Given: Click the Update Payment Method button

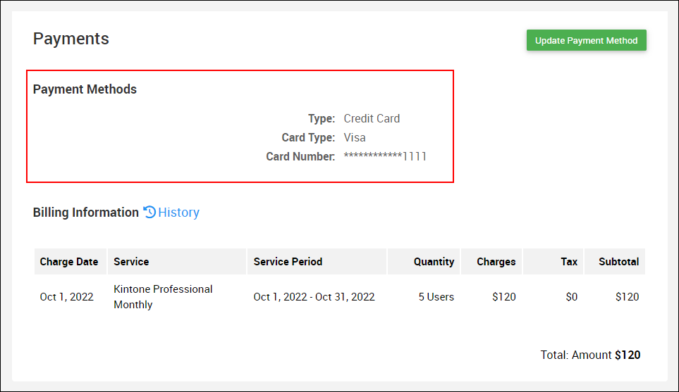Looking at the screenshot, I should click(586, 41).
